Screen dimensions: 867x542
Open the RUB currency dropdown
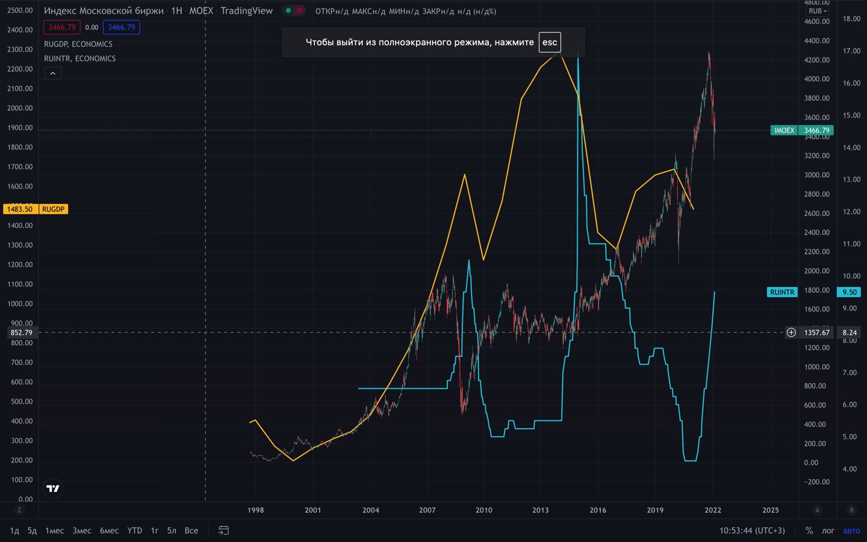818,11
